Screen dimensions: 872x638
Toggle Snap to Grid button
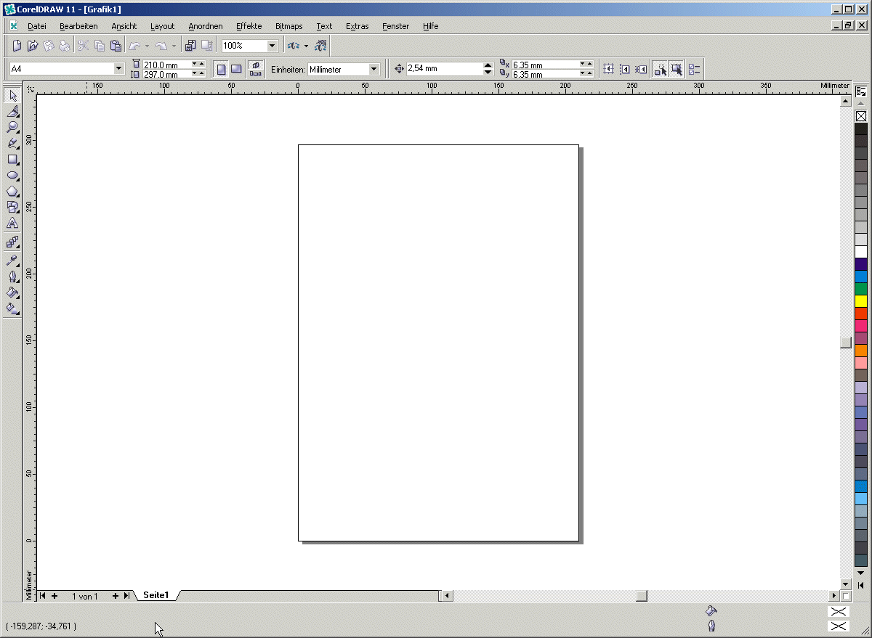pyautogui.click(x=608, y=69)
